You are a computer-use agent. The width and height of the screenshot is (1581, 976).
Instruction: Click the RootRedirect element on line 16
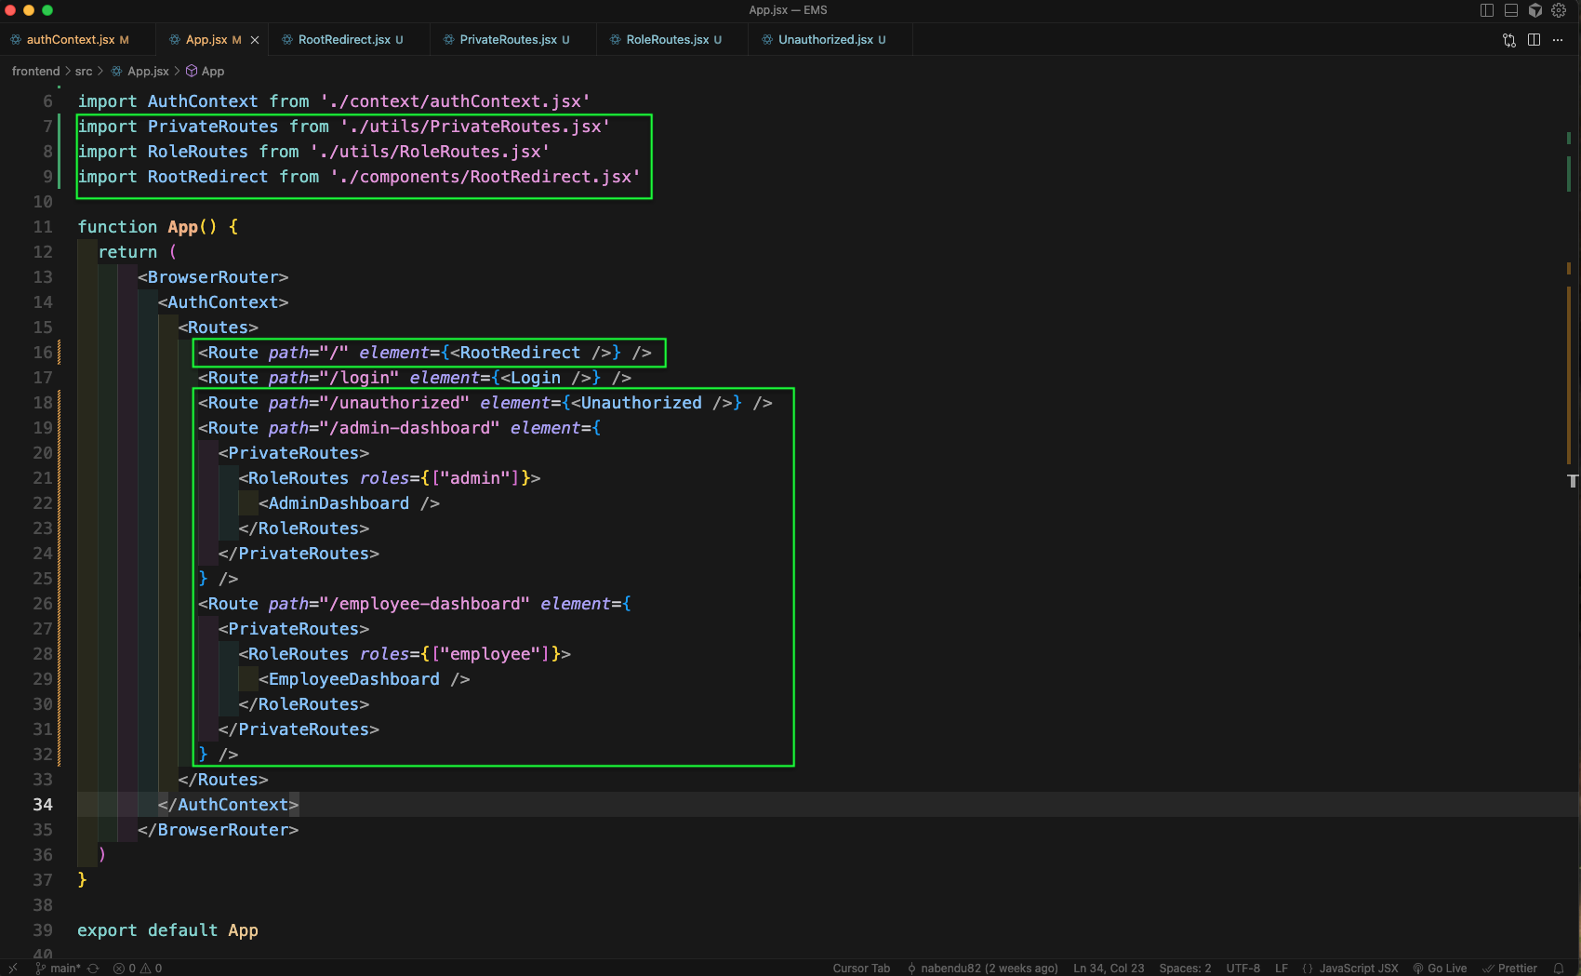(530, 353)
